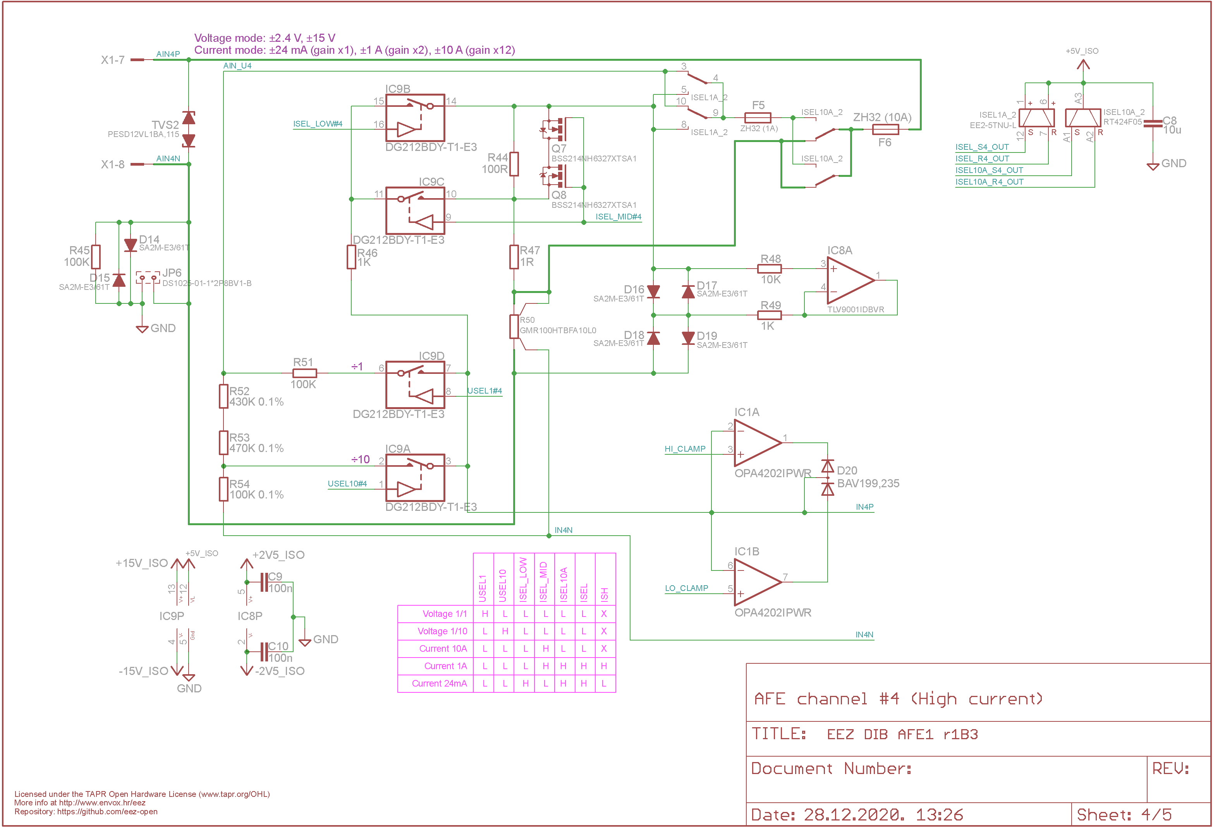Select the IC9D analog switch box
The width and height of the screenshot is (1213, 829).
tap(415, 385)
